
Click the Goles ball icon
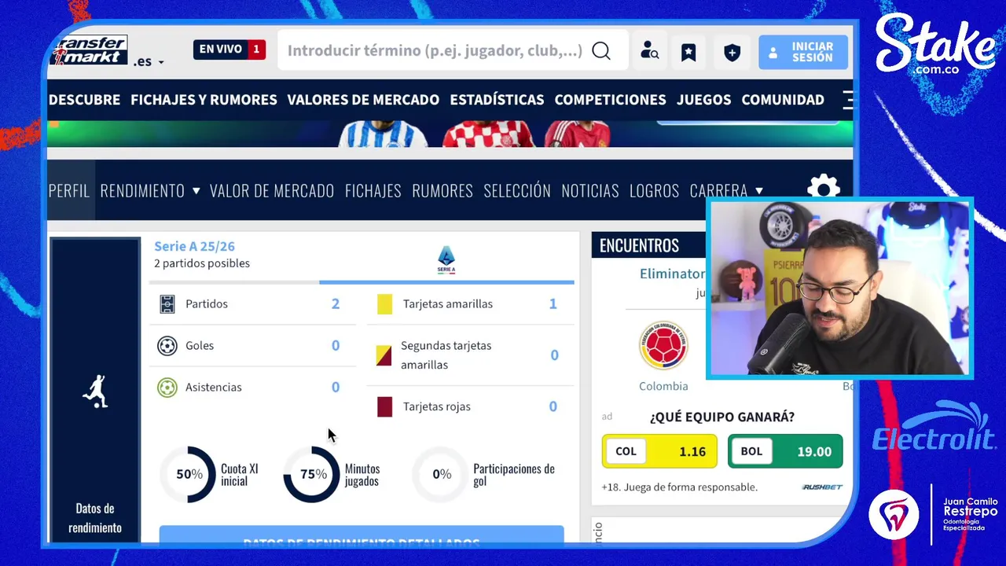pyautogui.click(x=167, y=346)
